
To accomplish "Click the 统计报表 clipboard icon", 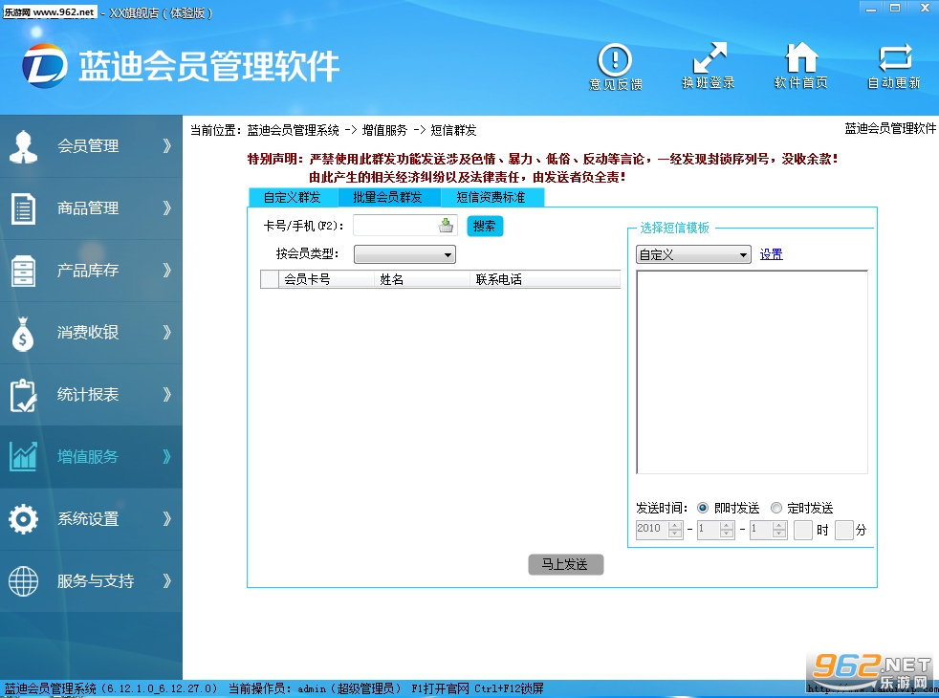I will point(23,395).
